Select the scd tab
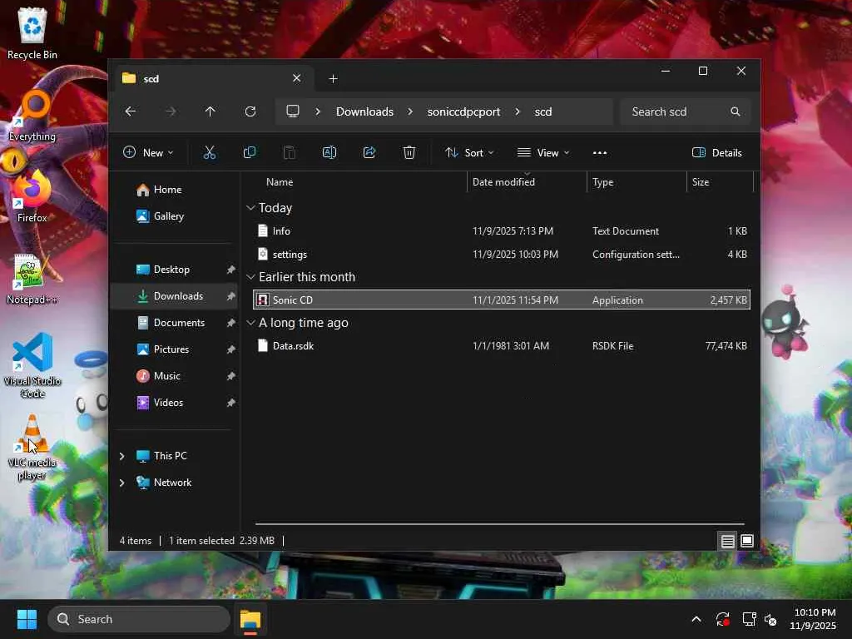The width and height of the screenshot is (852, 639). [x=212, y=79]
